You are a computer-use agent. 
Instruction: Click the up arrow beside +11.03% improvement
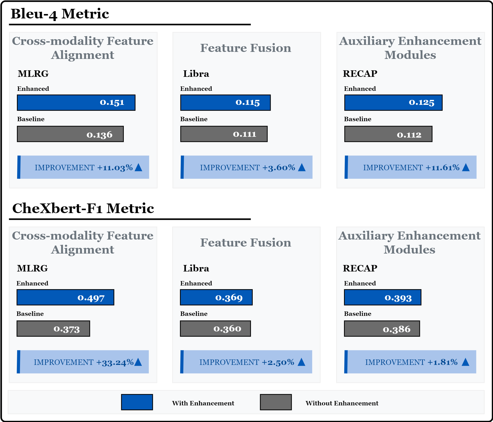pyautogui.click(x=139, y=167)
